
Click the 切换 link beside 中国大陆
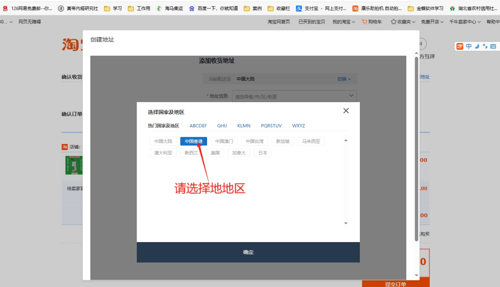click(x=344, y=79)
